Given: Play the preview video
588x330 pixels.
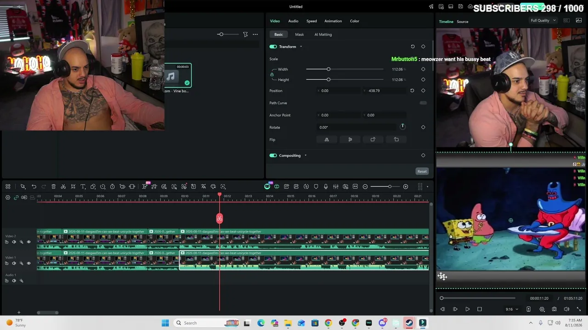Looking at the screenshot, I should (x=467, y=309).
